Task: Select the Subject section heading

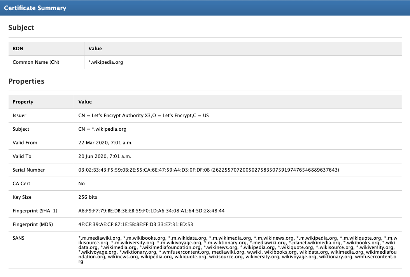Action: pyautogui.click(x=21, y=28)
